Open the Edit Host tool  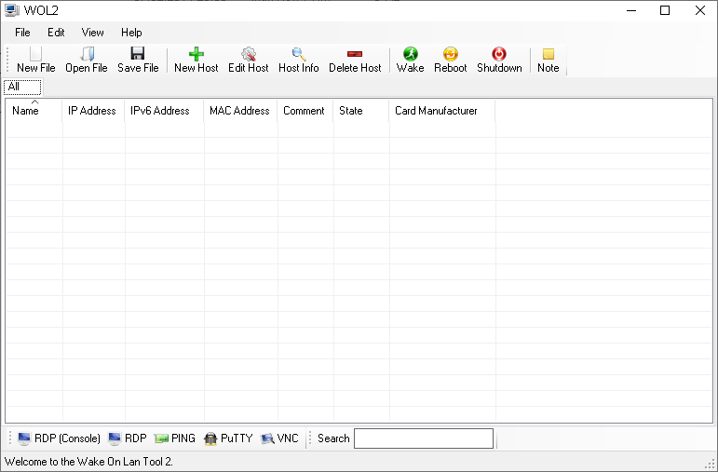[249, 55]
